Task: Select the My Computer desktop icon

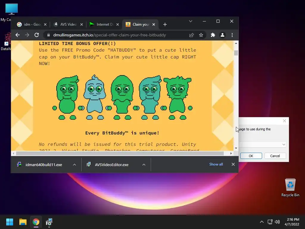Action: coord(11,13)
